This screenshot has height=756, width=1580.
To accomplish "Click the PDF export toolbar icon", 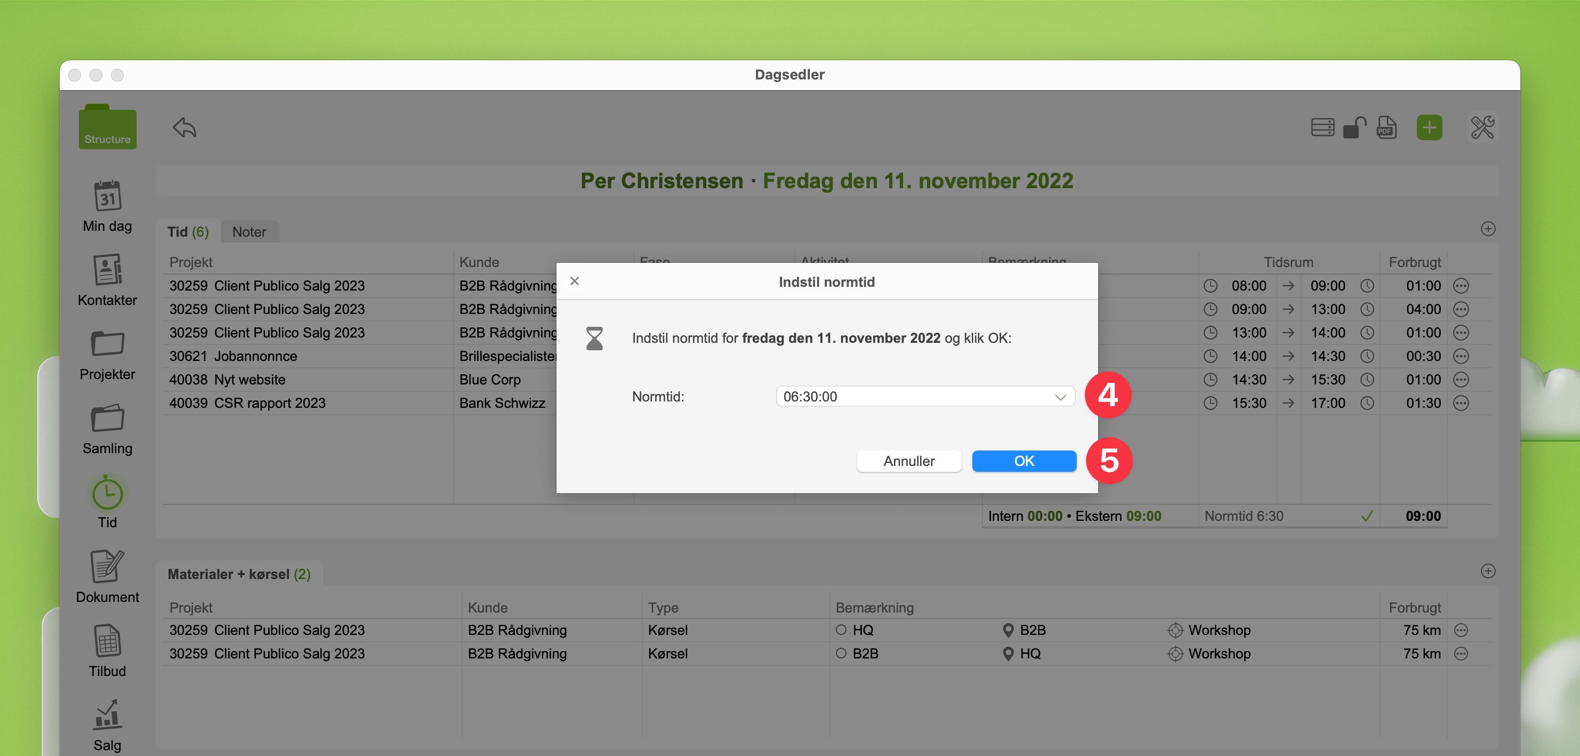I will click(1386, 127).
